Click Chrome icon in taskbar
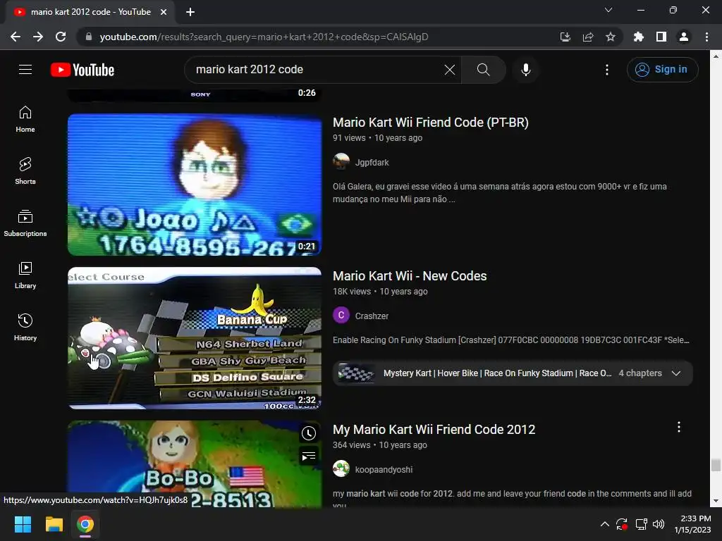 85,524
